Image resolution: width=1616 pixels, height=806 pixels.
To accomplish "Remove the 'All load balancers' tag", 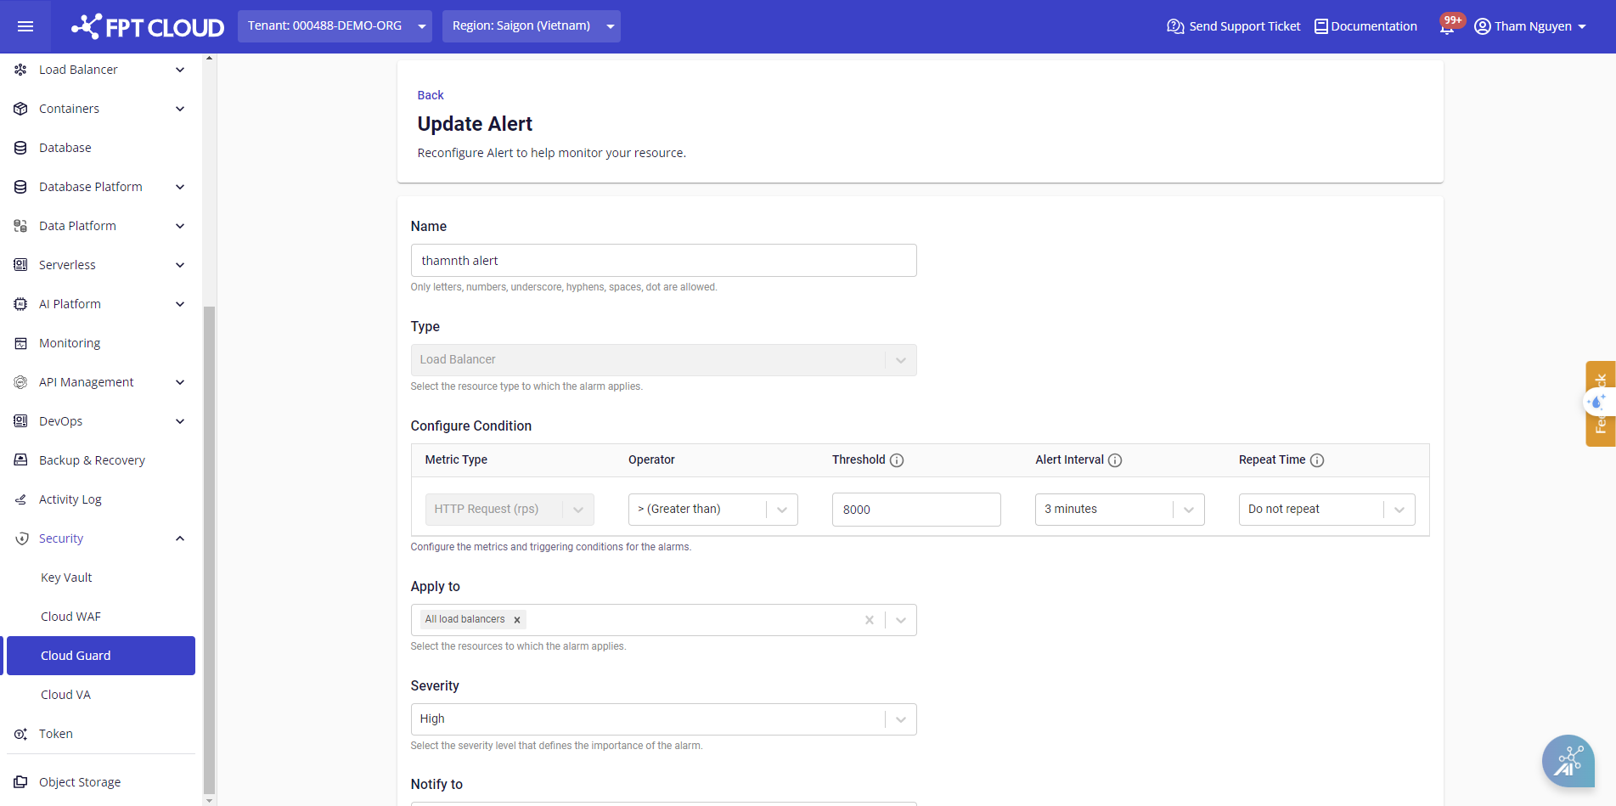I will coord(517,620).
